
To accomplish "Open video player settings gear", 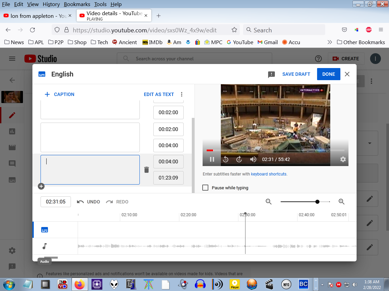I will [x=343, y=159].
